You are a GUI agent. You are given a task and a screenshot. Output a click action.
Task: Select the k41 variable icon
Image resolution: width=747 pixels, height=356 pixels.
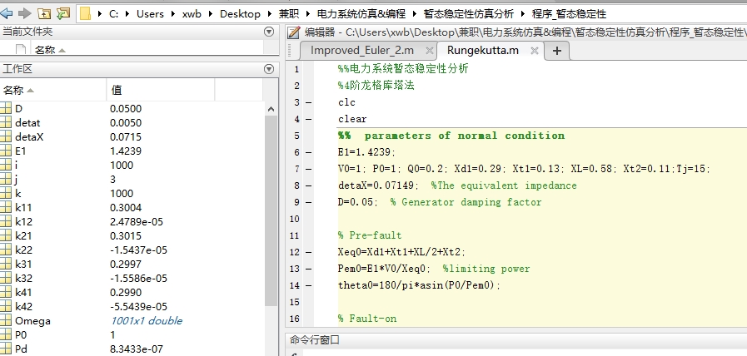[x=5, y=292]
